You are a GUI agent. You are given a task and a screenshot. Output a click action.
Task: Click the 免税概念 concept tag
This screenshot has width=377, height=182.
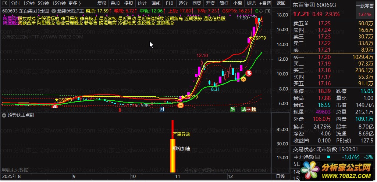pos(146,23)
